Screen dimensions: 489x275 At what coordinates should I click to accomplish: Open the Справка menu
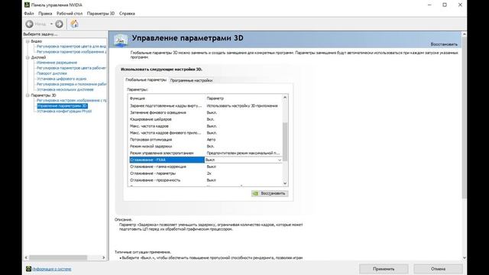(127, 14)
